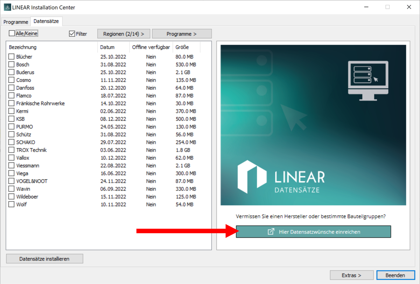
Task: Click Fränkische Rohrwerke size 30.0 MB
Action: [x=184, y=103]
